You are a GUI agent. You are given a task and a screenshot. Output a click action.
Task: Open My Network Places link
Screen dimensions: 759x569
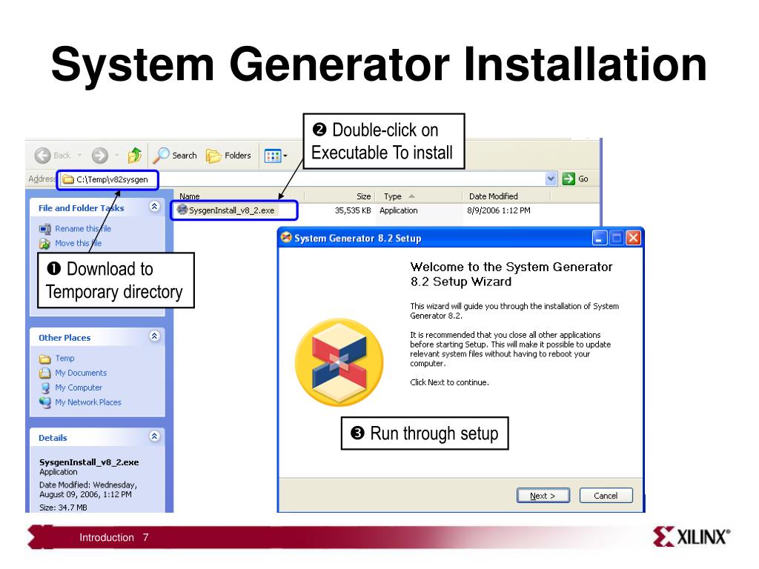tap(88, 402)
